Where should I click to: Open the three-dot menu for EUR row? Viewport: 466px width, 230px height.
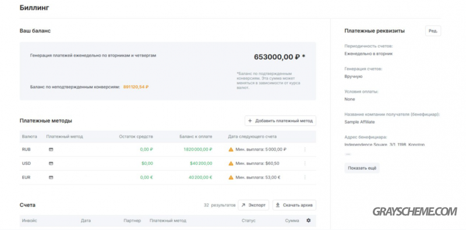click(305, 177)
